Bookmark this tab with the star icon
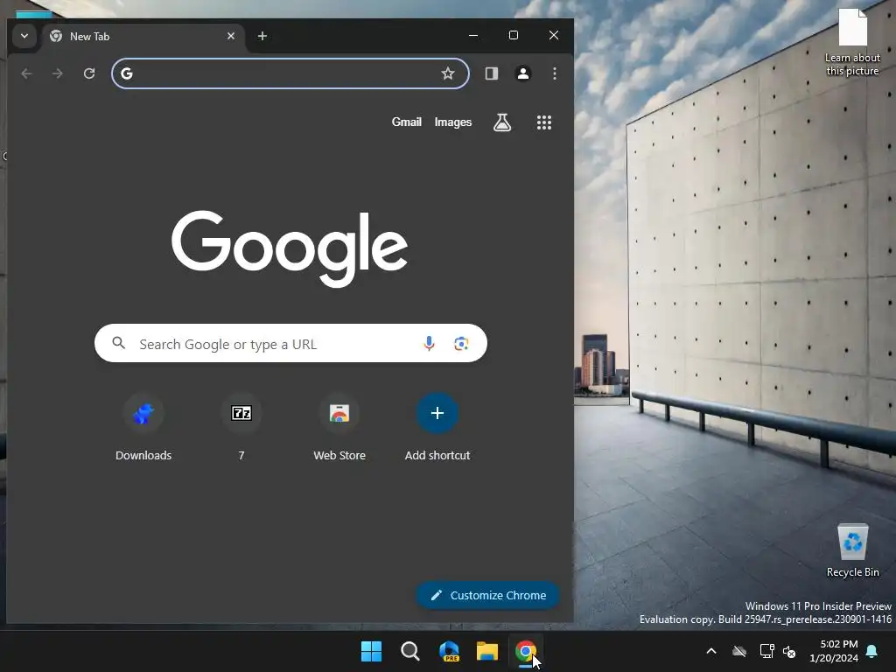Image resolution: width=896 pixels, height=672 pixels. (448, 73)
